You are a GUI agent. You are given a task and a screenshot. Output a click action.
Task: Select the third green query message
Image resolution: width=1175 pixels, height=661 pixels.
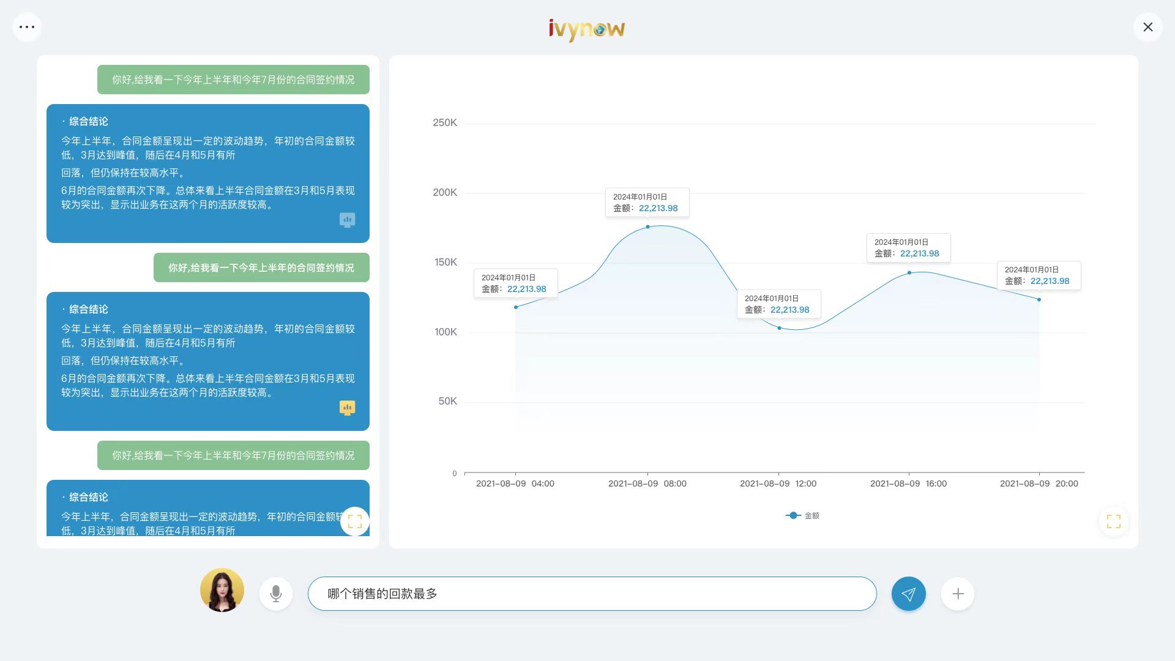[x=233, y=455]
